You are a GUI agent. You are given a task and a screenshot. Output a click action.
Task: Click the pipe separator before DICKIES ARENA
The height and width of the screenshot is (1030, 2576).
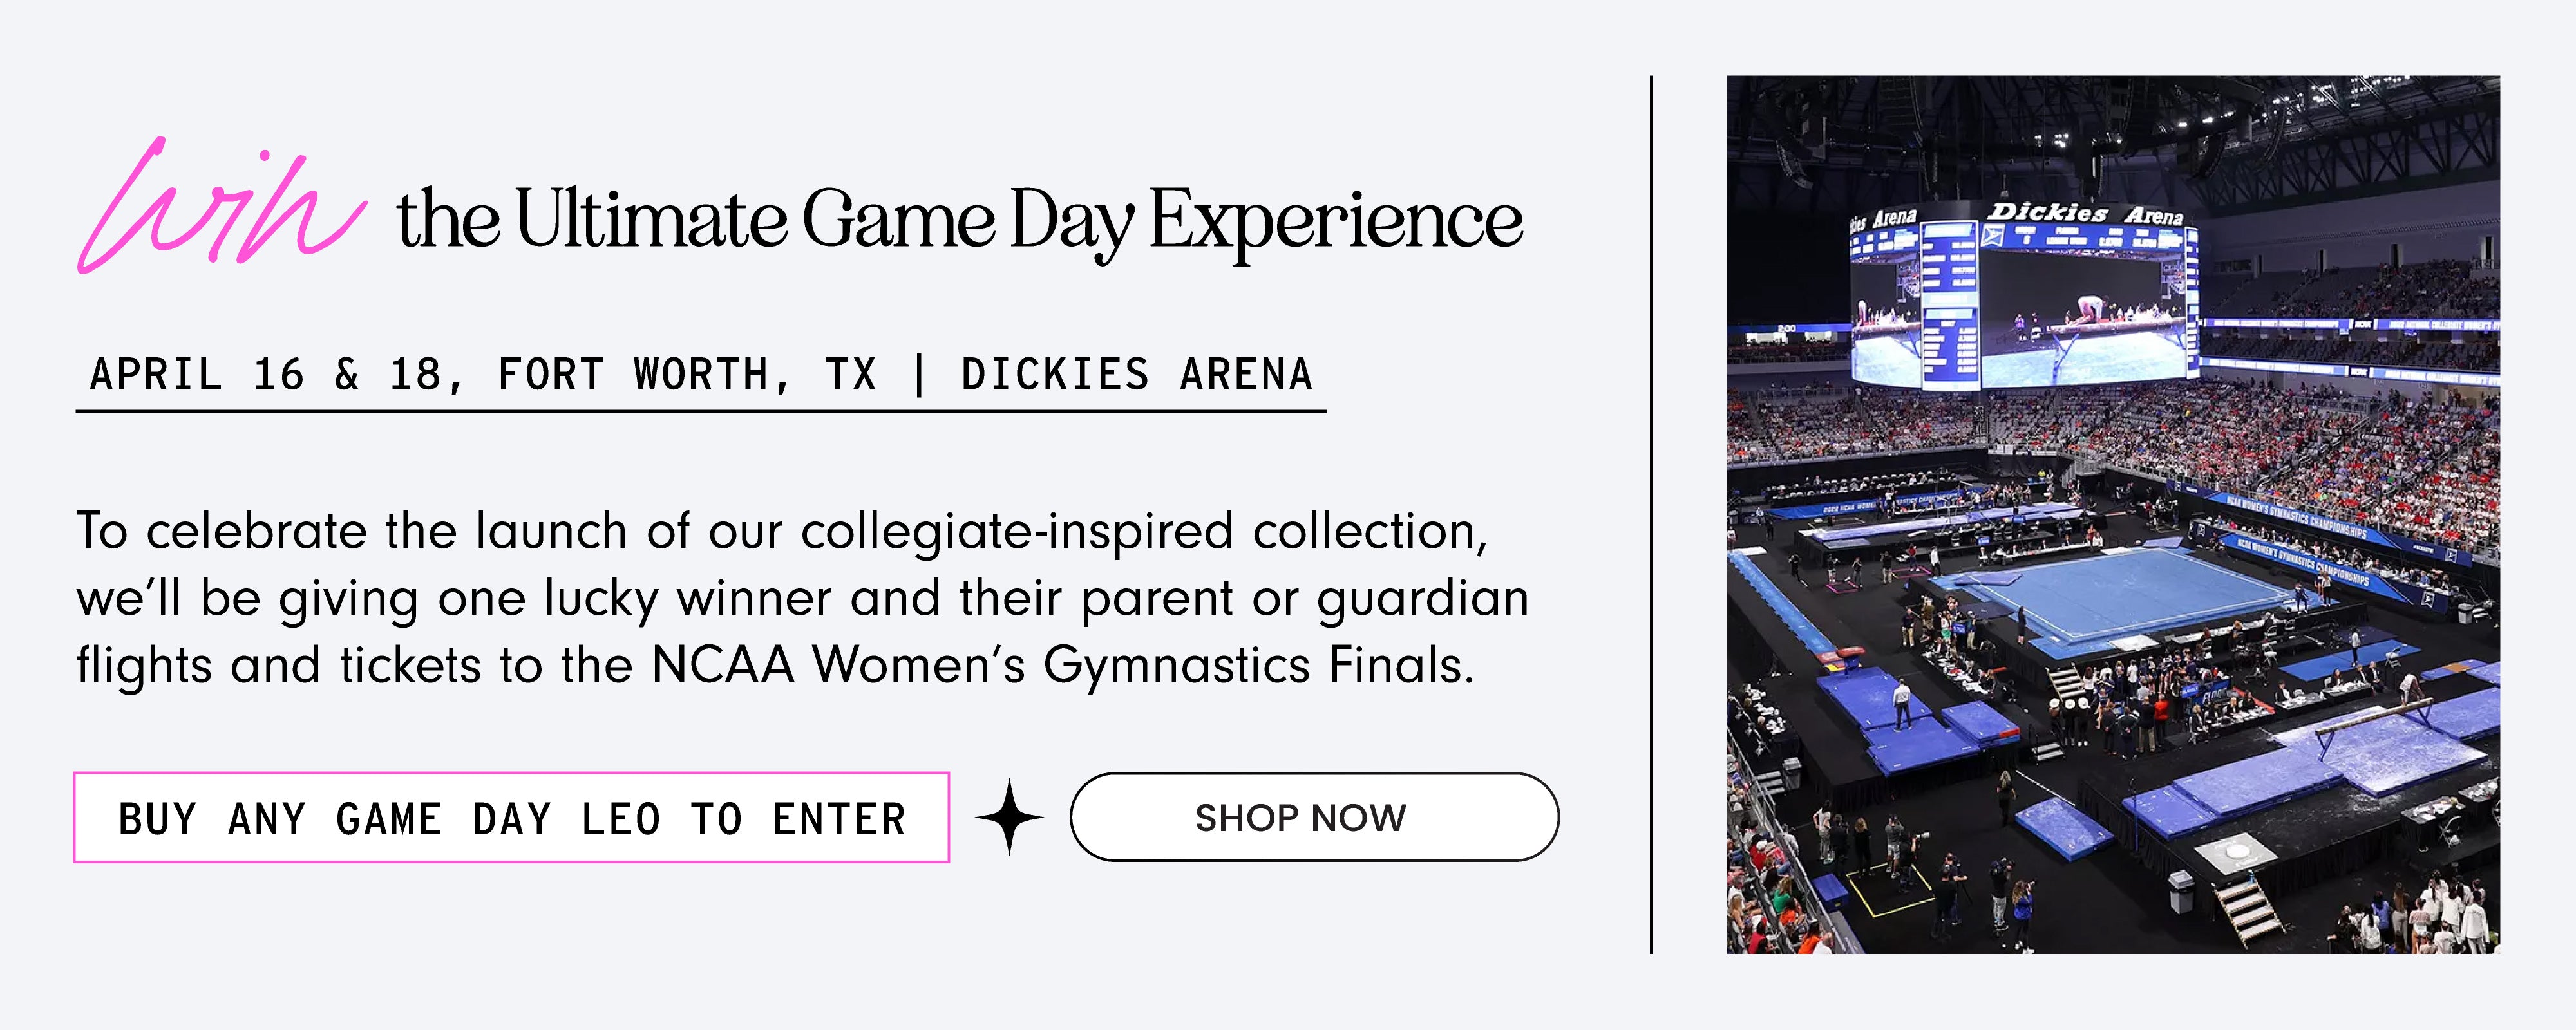[919, 375]
